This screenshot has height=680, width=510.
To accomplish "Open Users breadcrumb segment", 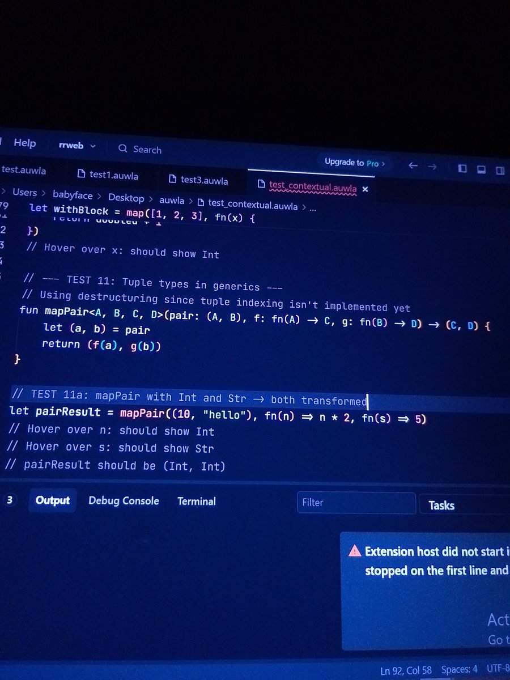I will [x=24, y=193].
